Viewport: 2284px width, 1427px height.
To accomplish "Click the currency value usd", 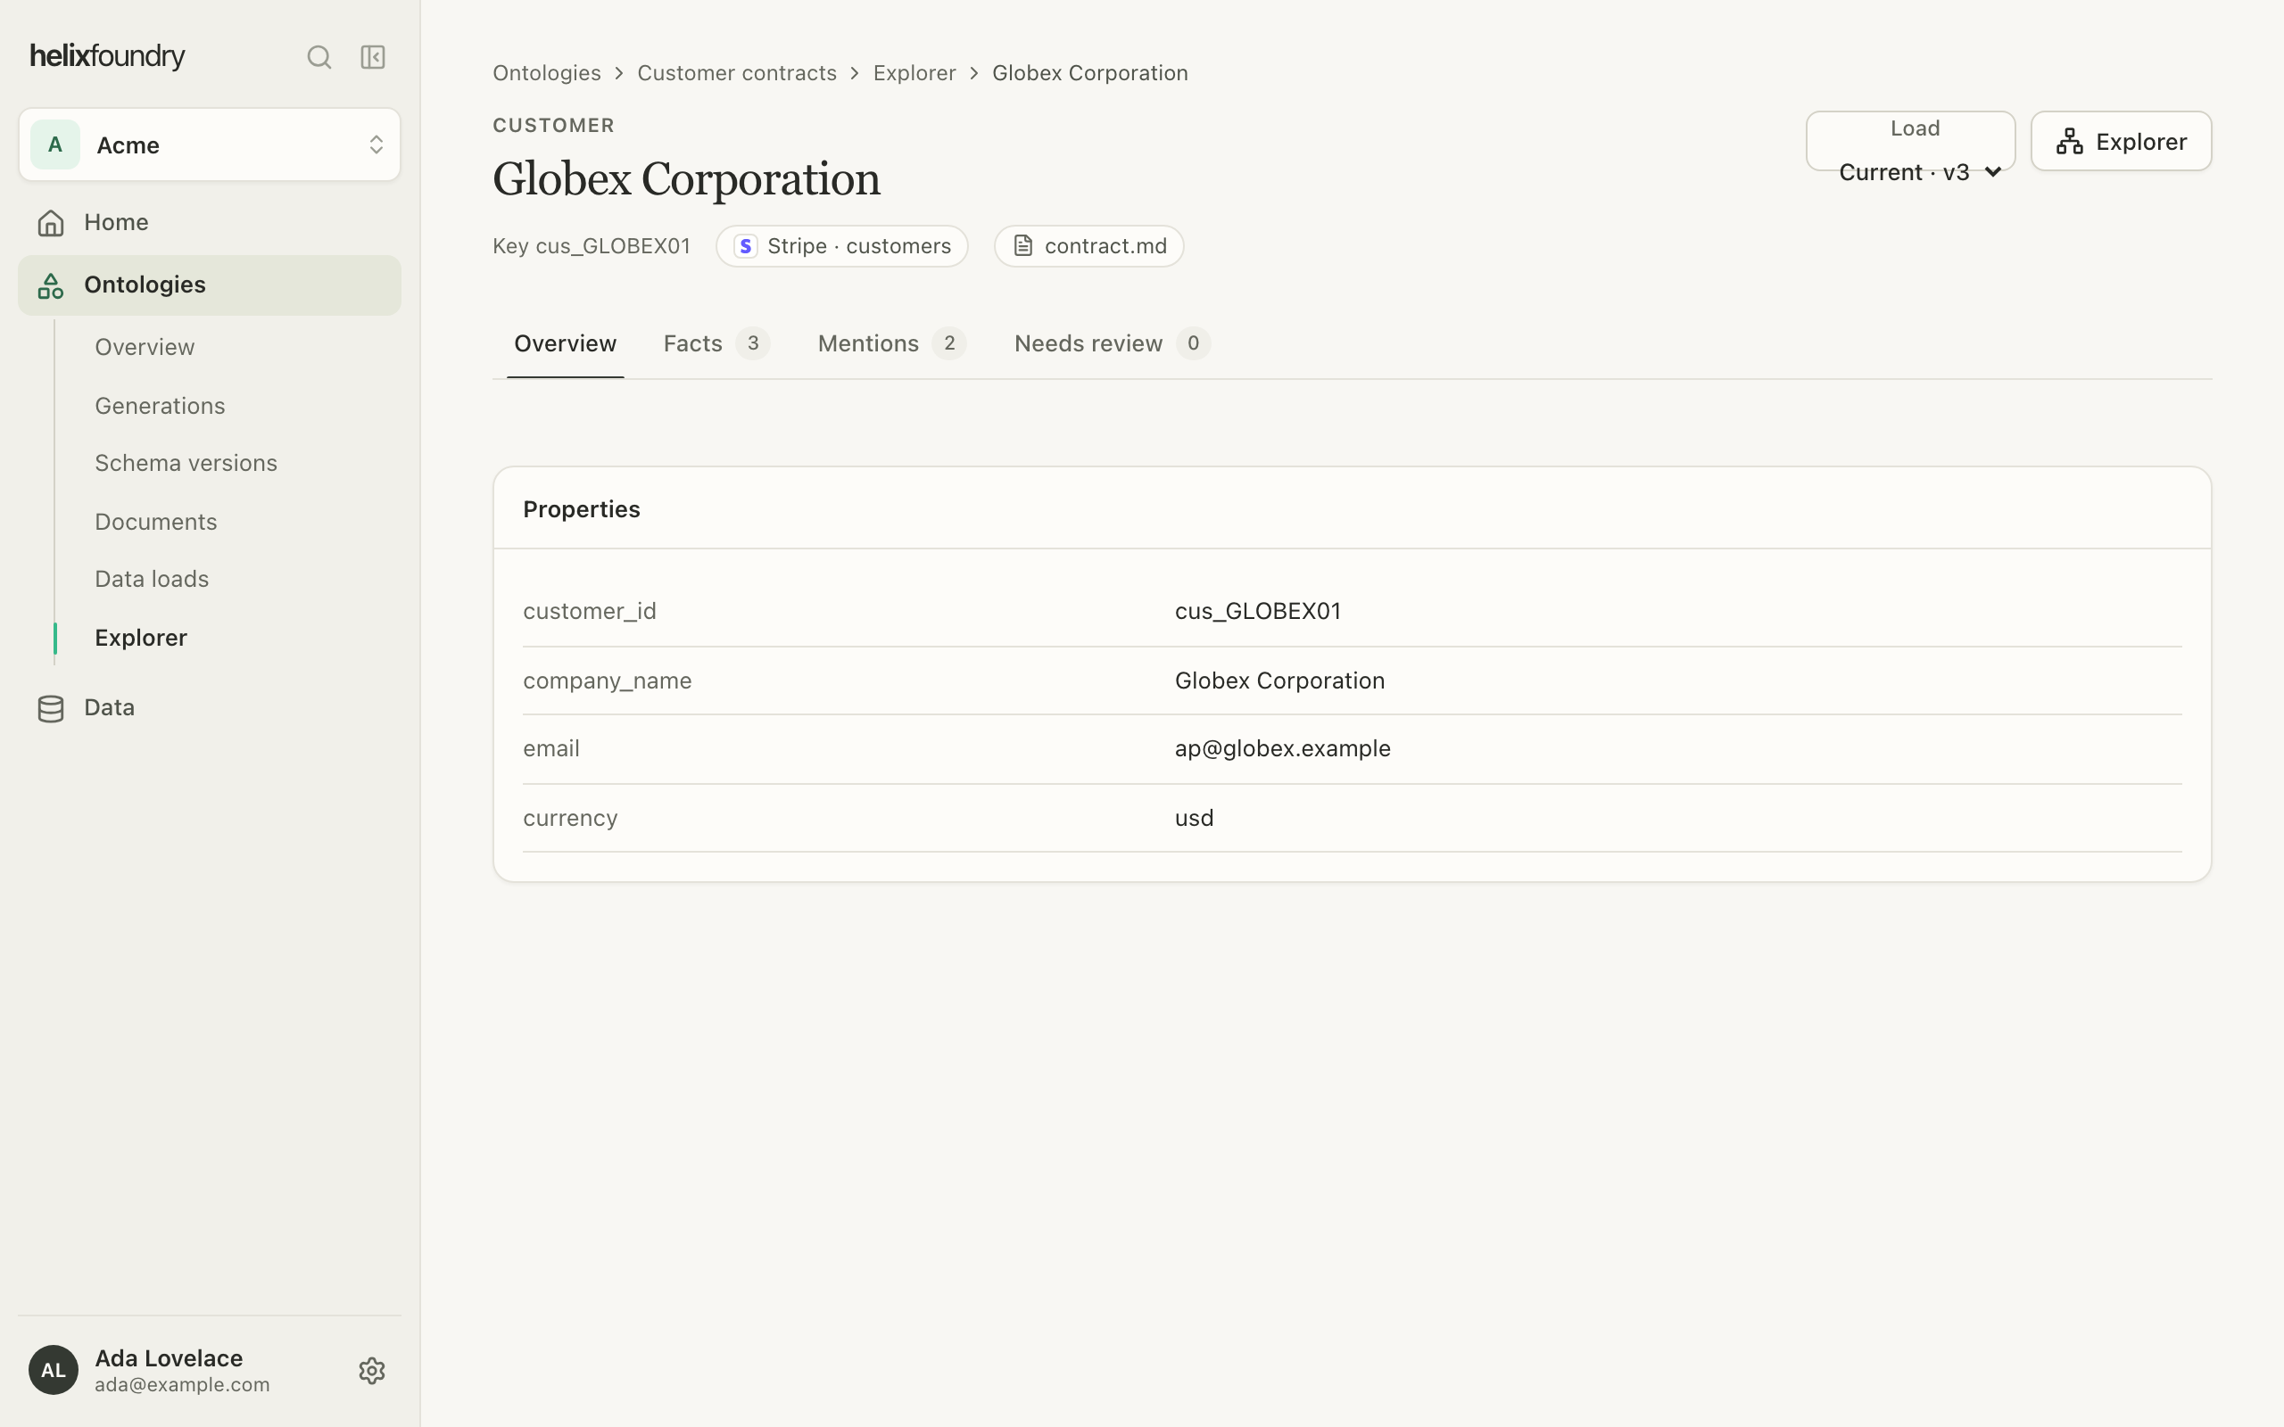I will point(1194,818).
